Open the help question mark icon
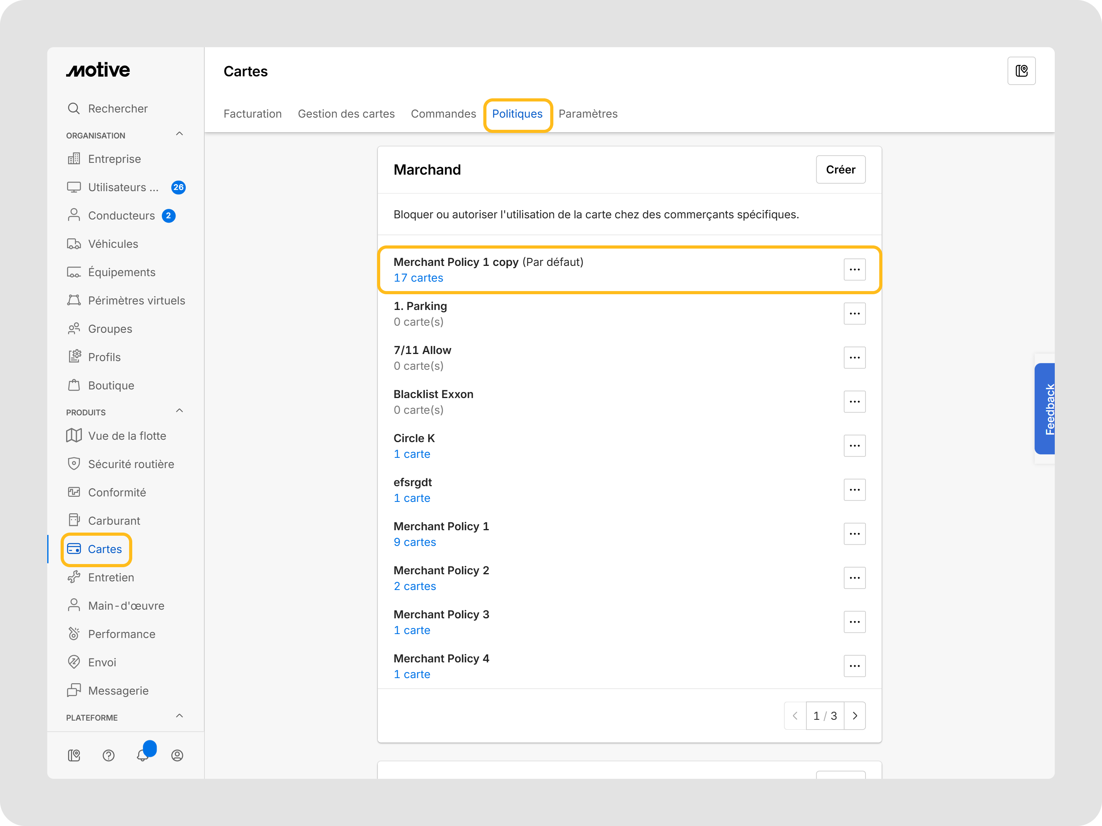 click(109, 755)
